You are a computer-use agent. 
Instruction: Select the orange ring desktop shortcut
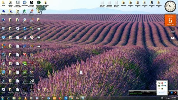pos(31,37)
